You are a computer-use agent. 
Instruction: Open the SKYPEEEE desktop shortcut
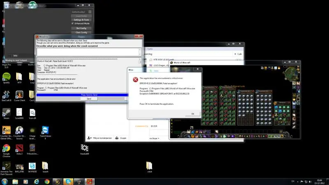[x=32, y=168]
